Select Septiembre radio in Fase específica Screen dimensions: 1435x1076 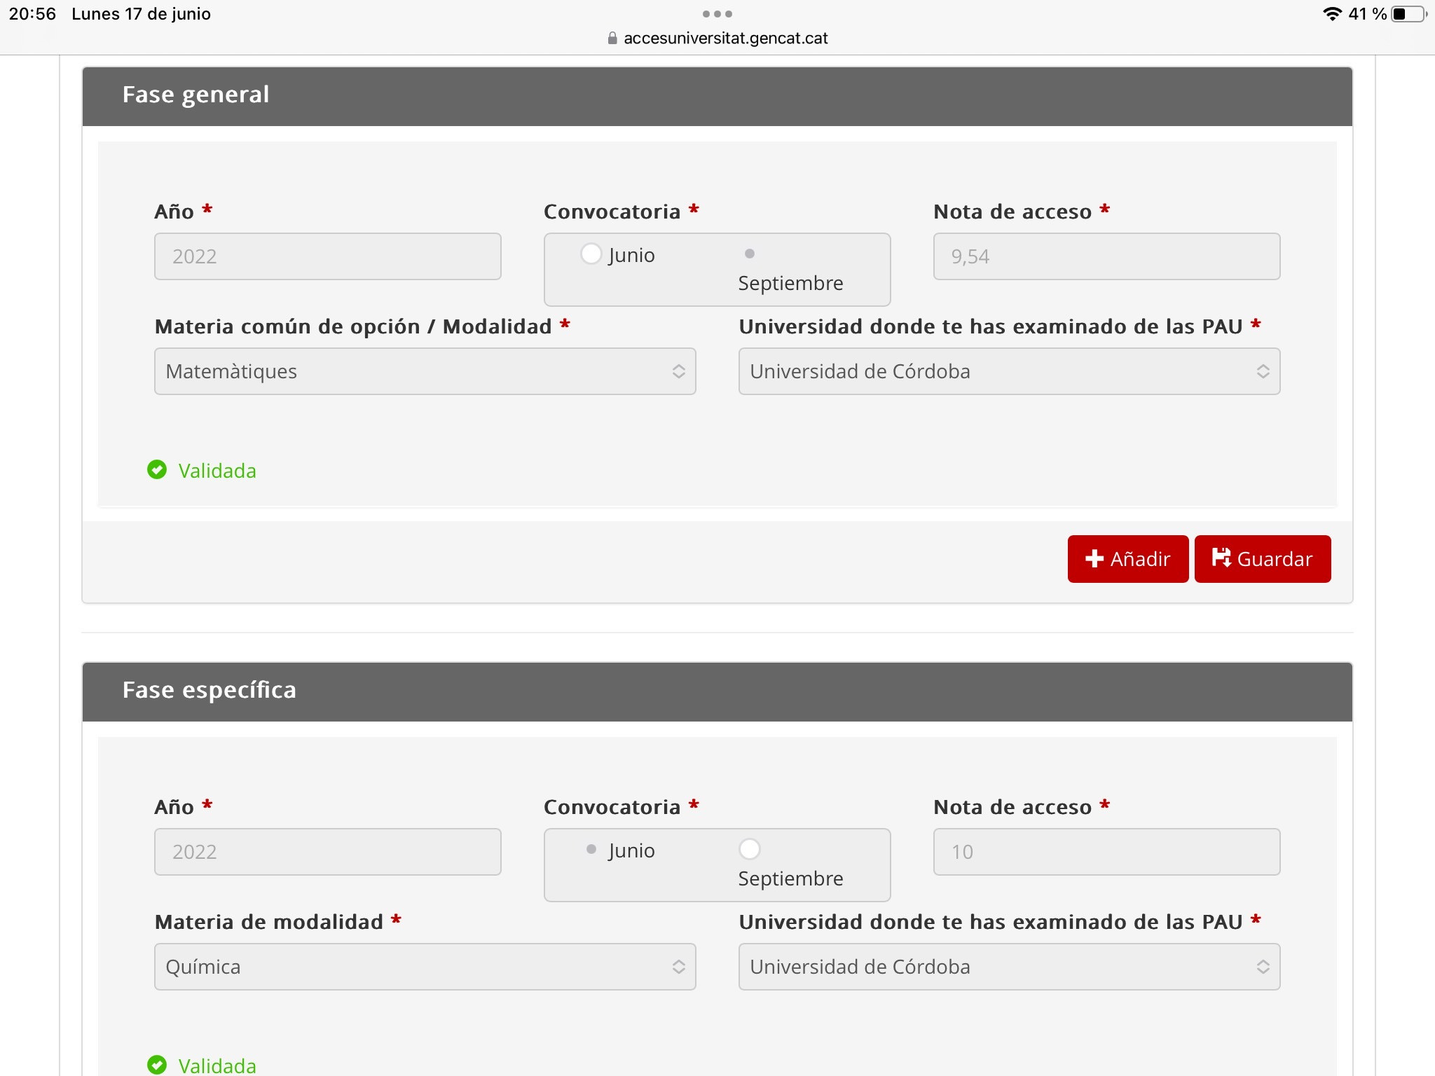pyautogui.click(x=749, y=849)
